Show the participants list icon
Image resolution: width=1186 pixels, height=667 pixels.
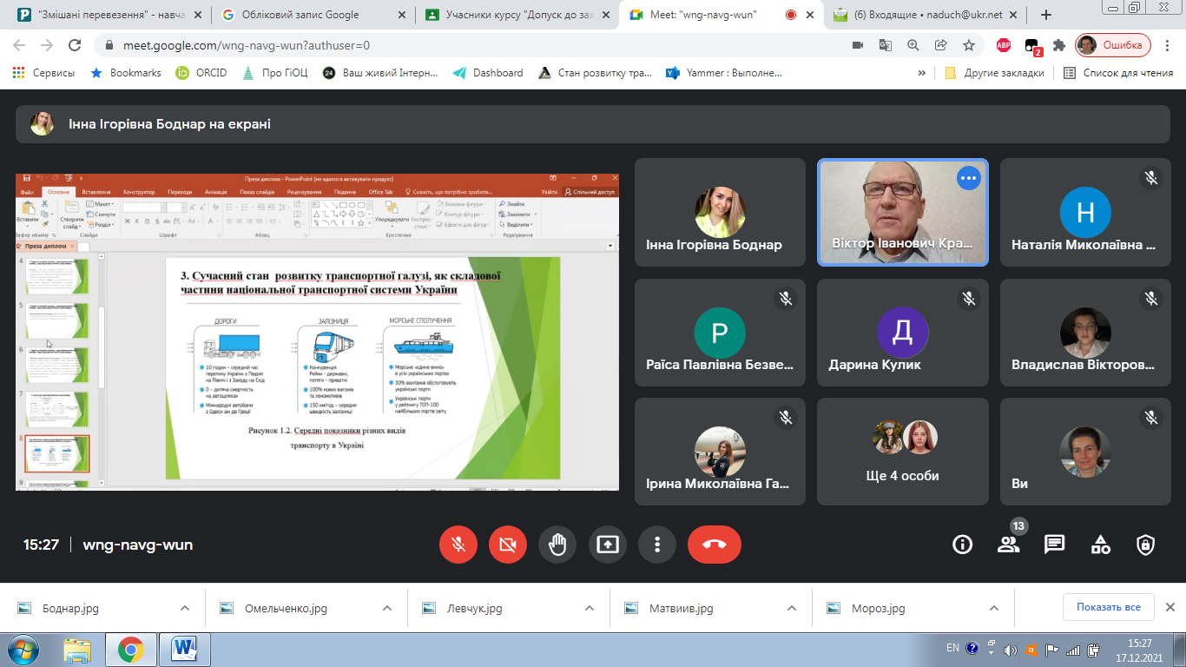(x=1008, y=545)
